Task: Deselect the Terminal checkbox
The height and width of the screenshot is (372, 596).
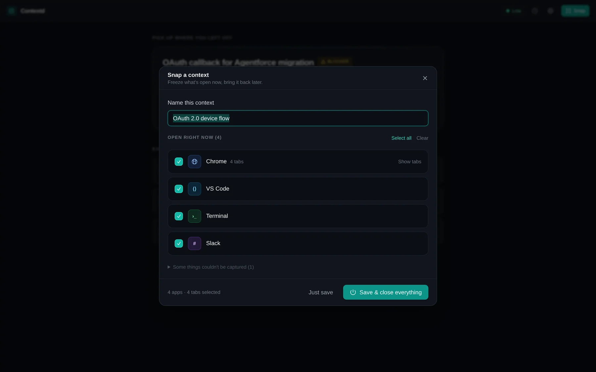Action: [x=179, y=216]
